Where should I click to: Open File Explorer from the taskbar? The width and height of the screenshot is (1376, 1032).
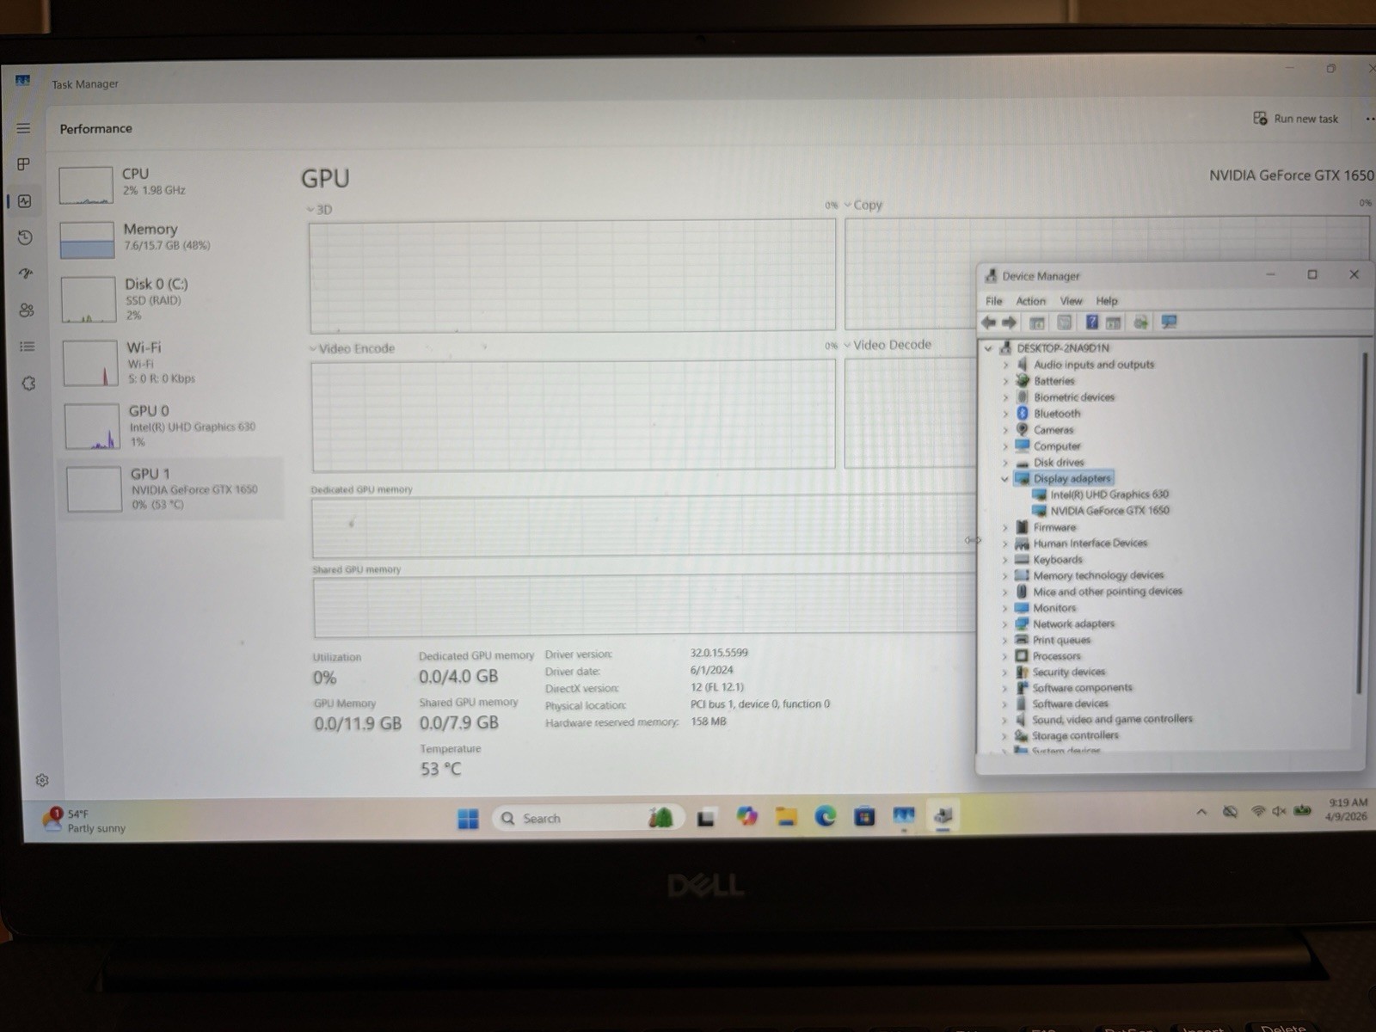(786, 817)
